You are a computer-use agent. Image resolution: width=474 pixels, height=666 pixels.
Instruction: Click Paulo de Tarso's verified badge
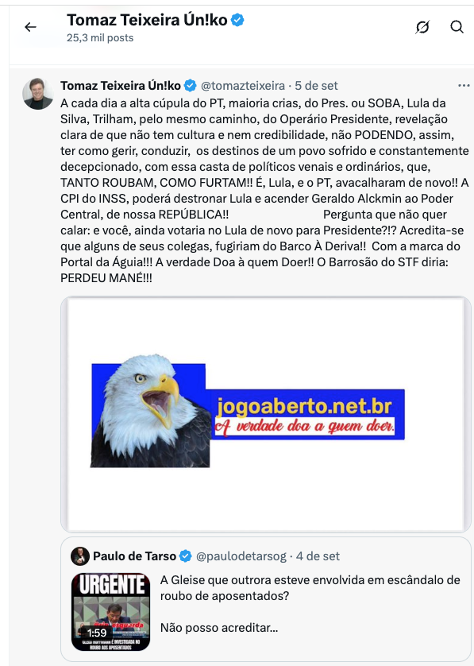(186, 556)
